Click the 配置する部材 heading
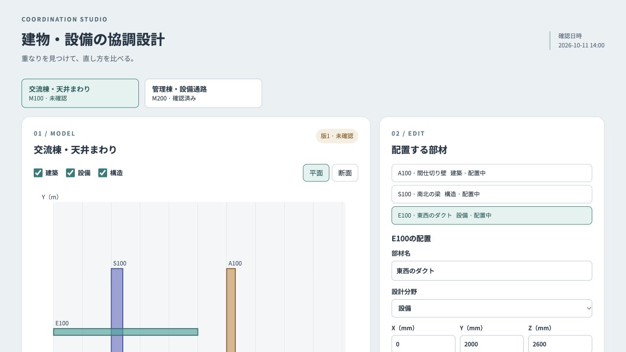626x352 pixels. [420, 150]
